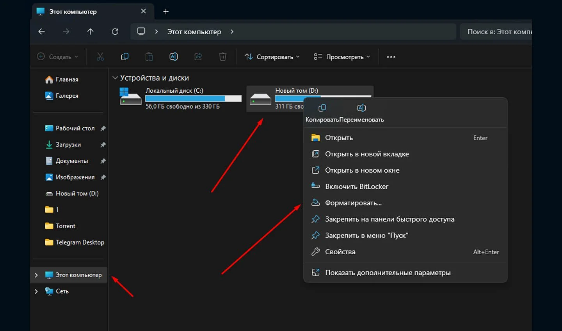Click the Этот компьютер tab
The image size is (562, 331).
click(x=93, y=12)
